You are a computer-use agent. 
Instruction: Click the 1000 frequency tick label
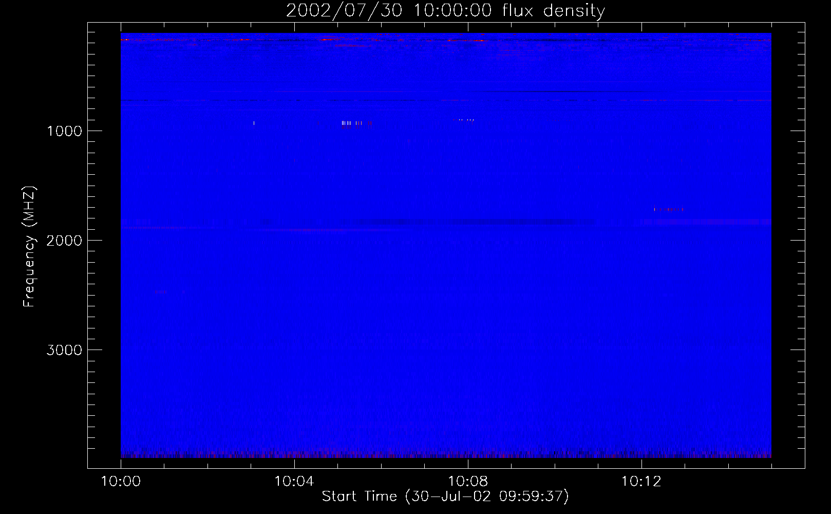pos(64,131)
